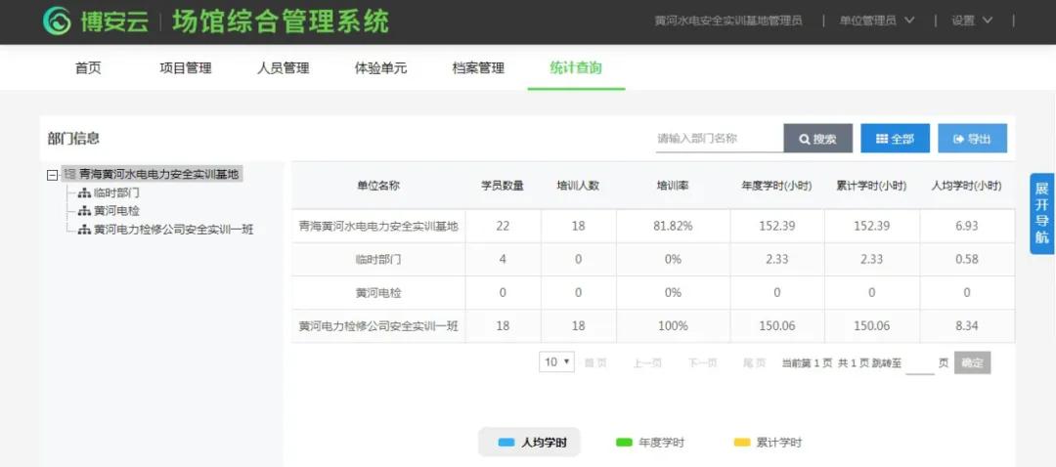Click the 培训人数 column header
The height and width of the screenshot is (467, 1056).
pyautogui.click(x=578, y=186)
